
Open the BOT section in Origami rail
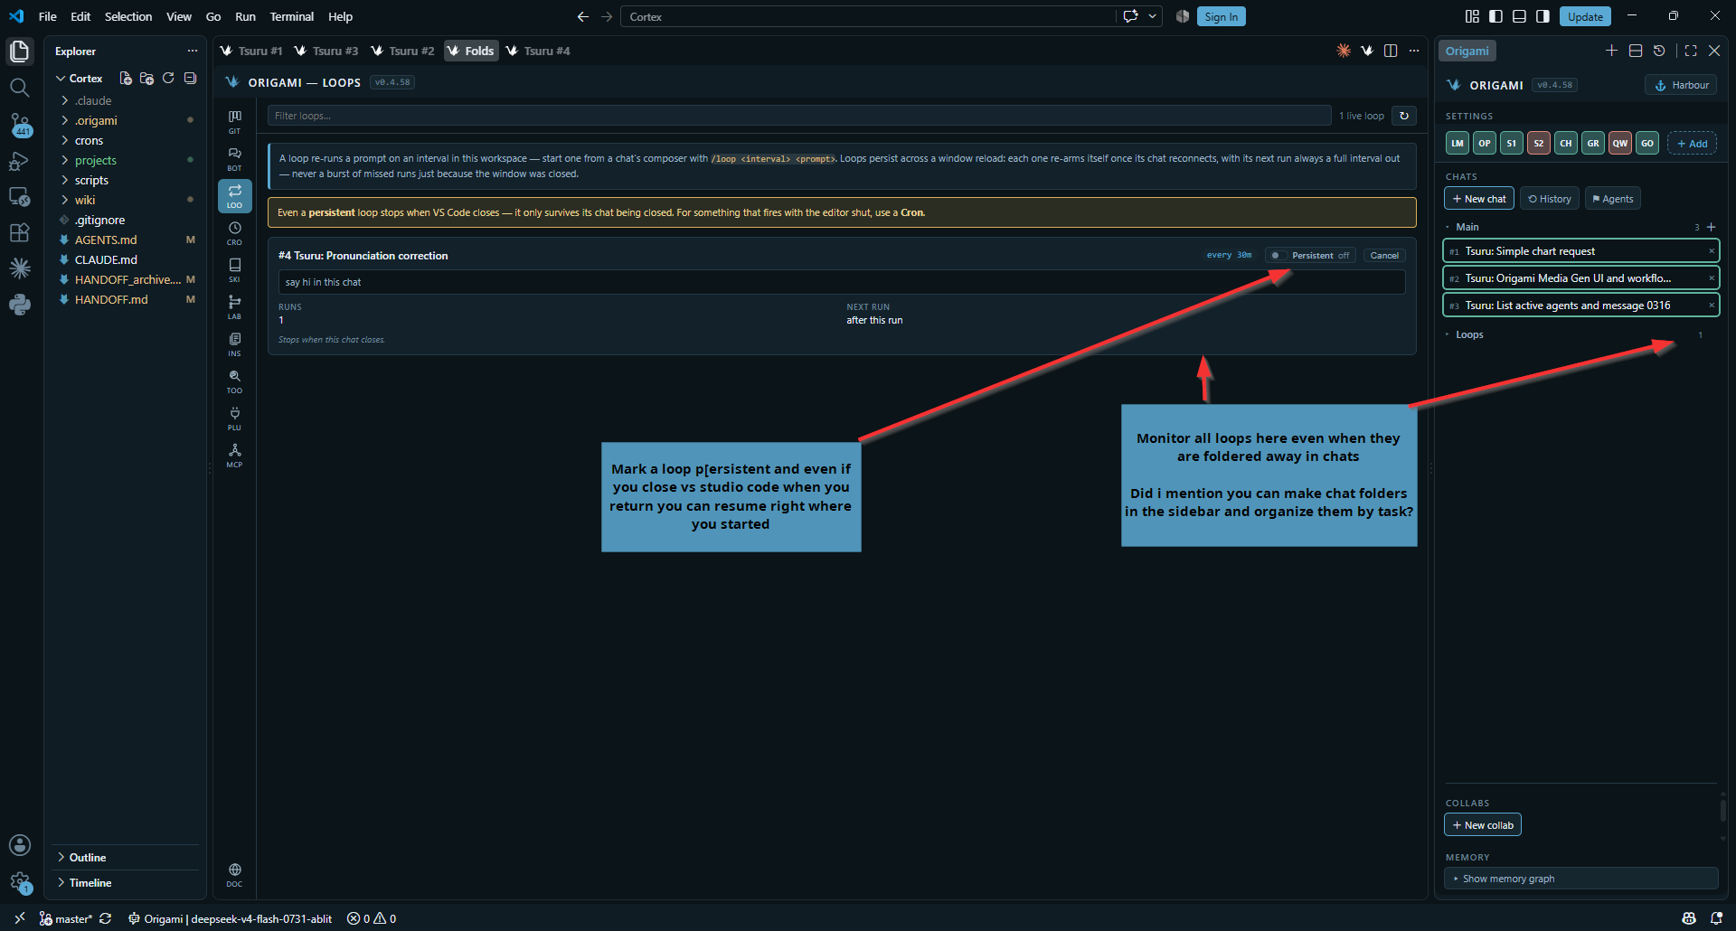point(234,159)
